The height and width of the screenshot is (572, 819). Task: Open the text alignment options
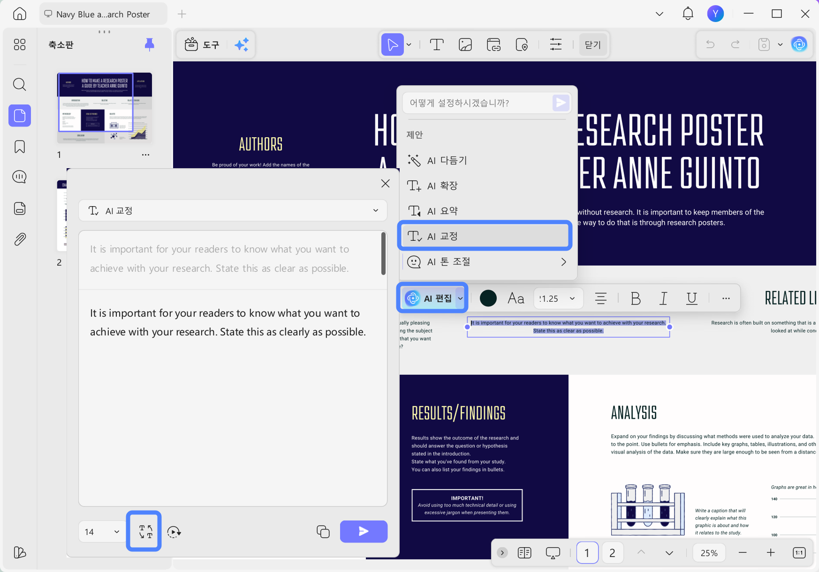(601, 298)
